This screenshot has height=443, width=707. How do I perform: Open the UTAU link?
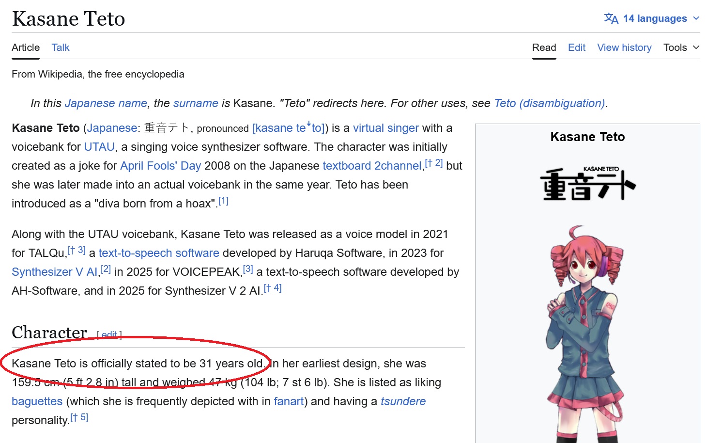(x=99, y=147)
